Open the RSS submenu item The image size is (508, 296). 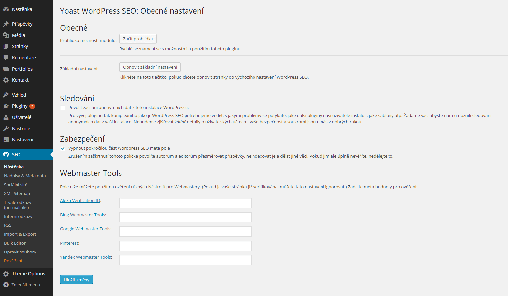tap(8, 225)
